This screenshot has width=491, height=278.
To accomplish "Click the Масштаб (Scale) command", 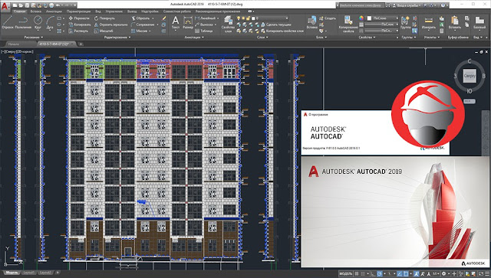I will (104, 31).
